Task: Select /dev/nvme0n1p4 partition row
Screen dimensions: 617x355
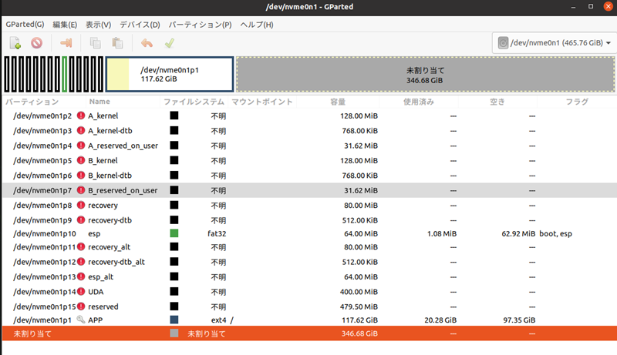Action: (309, 146)
